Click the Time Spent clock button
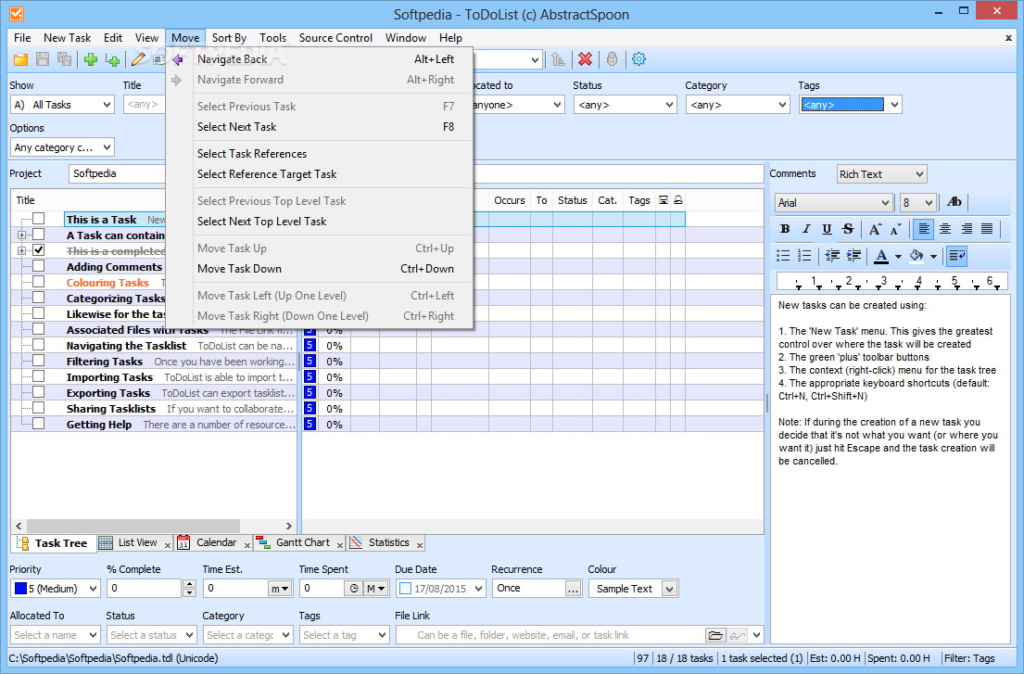1024x674 pixels. click(353, 589)
